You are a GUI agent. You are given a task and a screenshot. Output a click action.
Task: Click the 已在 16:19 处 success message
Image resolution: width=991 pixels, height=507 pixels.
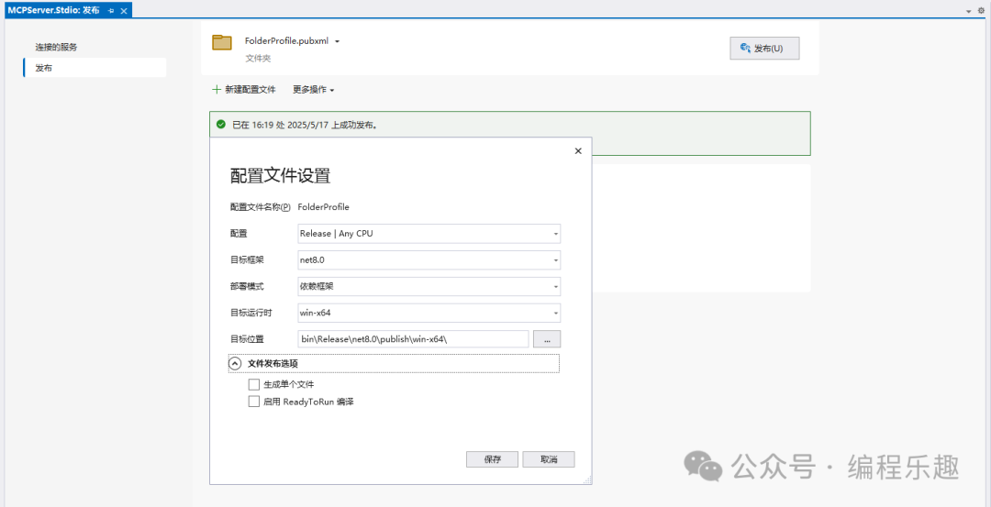[306, 125]
